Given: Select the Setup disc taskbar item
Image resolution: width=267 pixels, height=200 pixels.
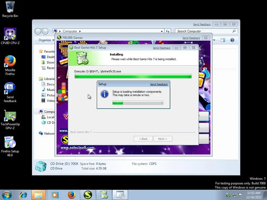Looking at the screenshot, I should pos(120,195).
